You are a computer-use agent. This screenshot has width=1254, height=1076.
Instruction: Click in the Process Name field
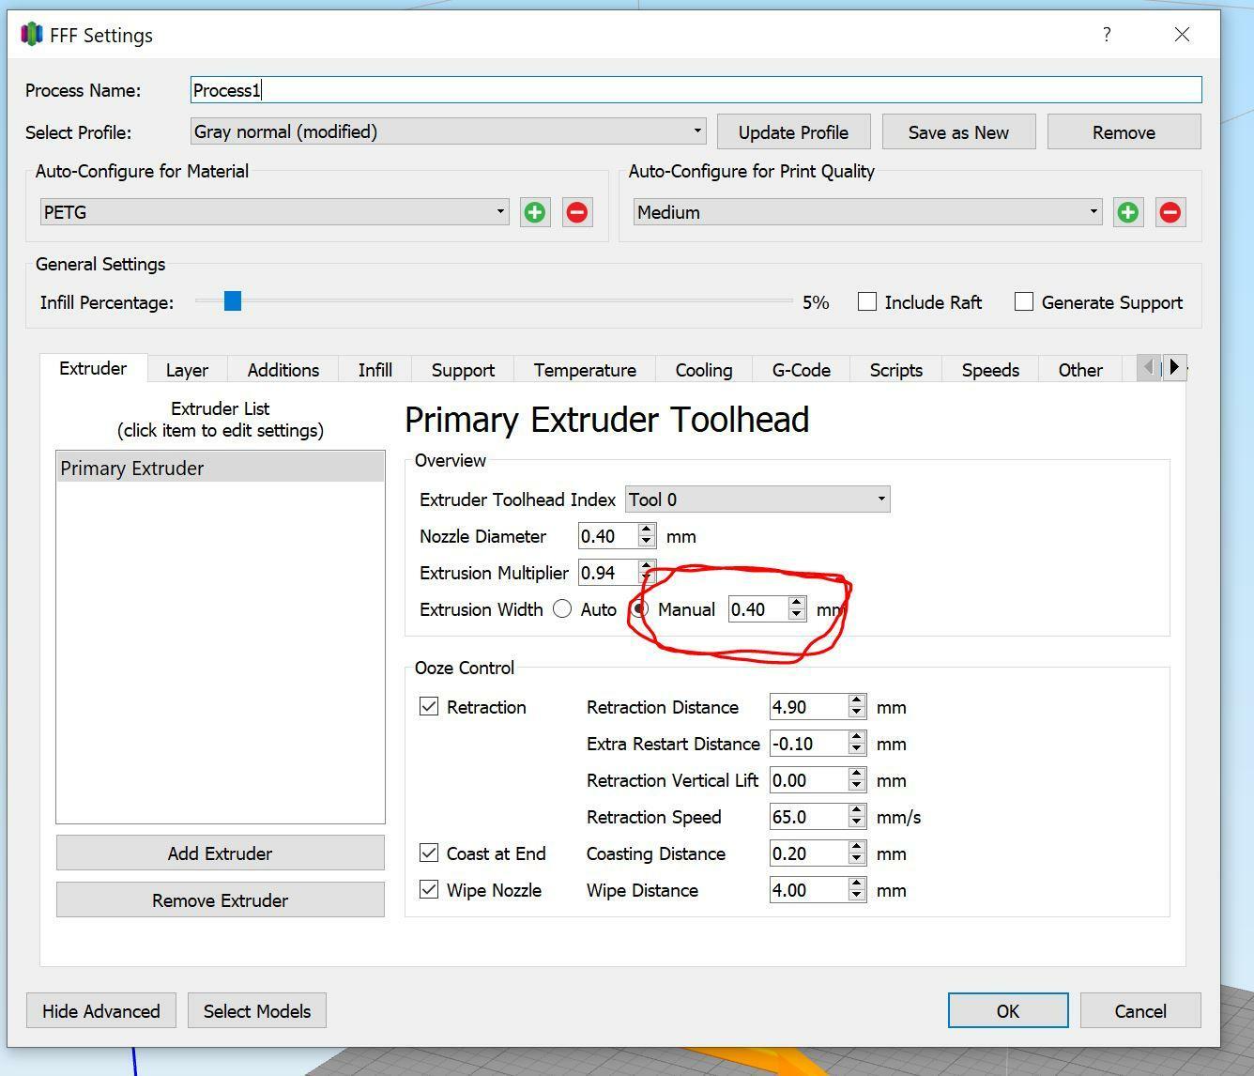[x=696, y=90]
